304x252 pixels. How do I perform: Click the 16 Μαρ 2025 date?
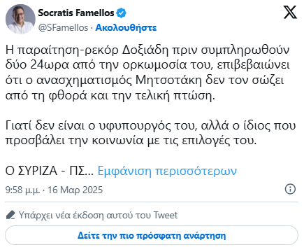[x=75, y=190]
